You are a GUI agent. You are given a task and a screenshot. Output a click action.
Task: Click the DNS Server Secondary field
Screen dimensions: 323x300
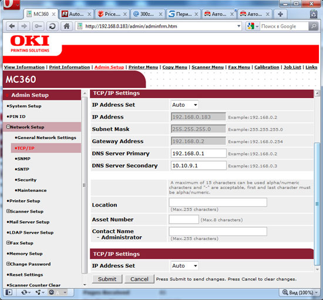pos(198,166)
